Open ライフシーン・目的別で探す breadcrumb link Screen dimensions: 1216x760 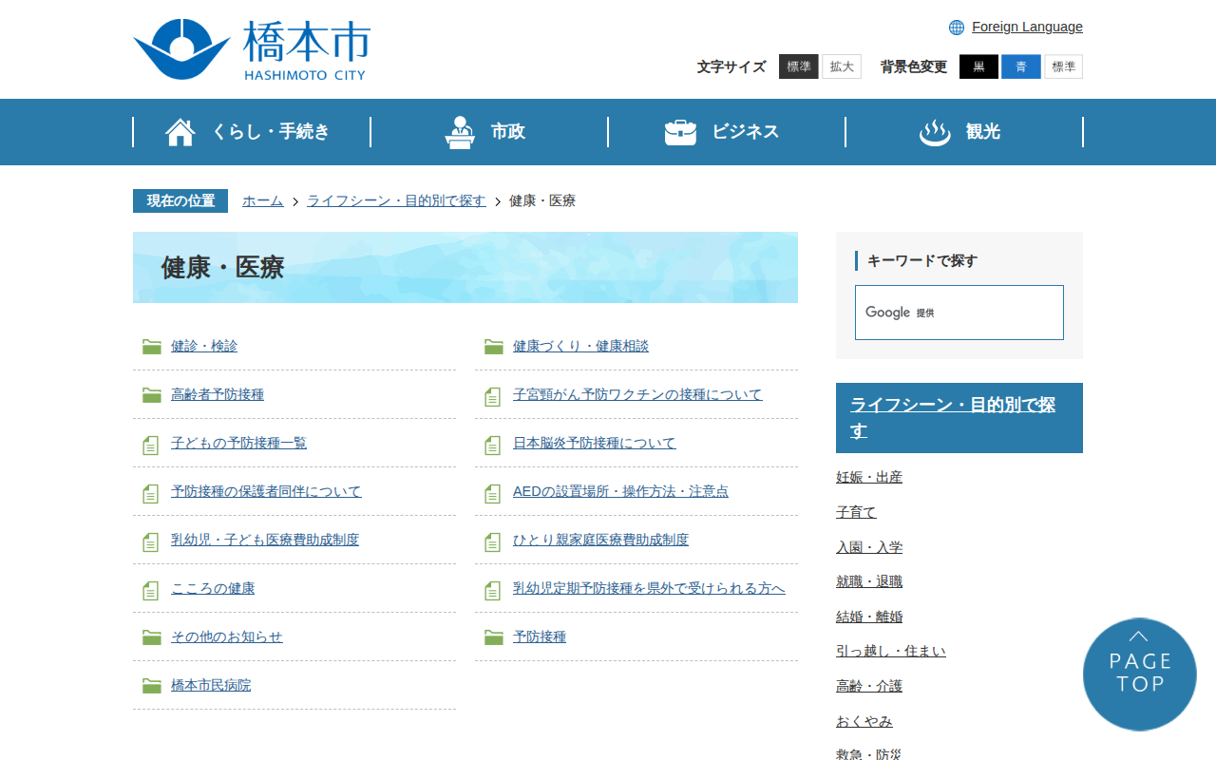(396, 200)
